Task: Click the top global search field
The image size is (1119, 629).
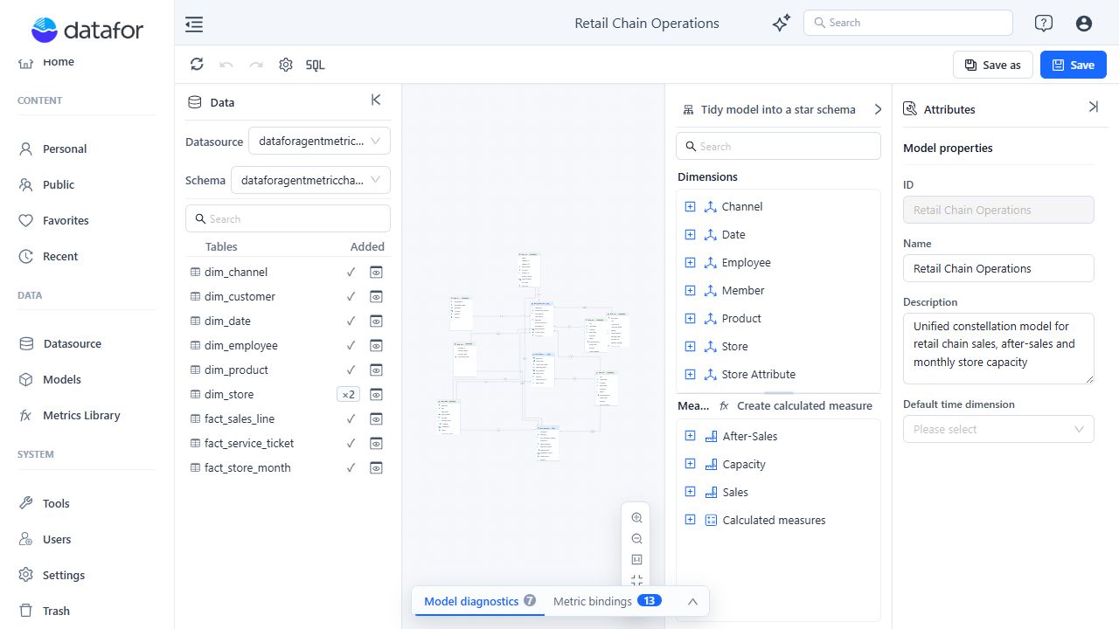Action: (x=907, y=23)
